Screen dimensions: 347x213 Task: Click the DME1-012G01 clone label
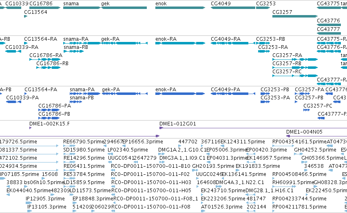pyautogui.click(x=178, y=124)
